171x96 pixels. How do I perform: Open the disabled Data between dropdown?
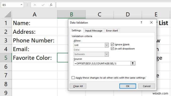(x=107, y=54)
